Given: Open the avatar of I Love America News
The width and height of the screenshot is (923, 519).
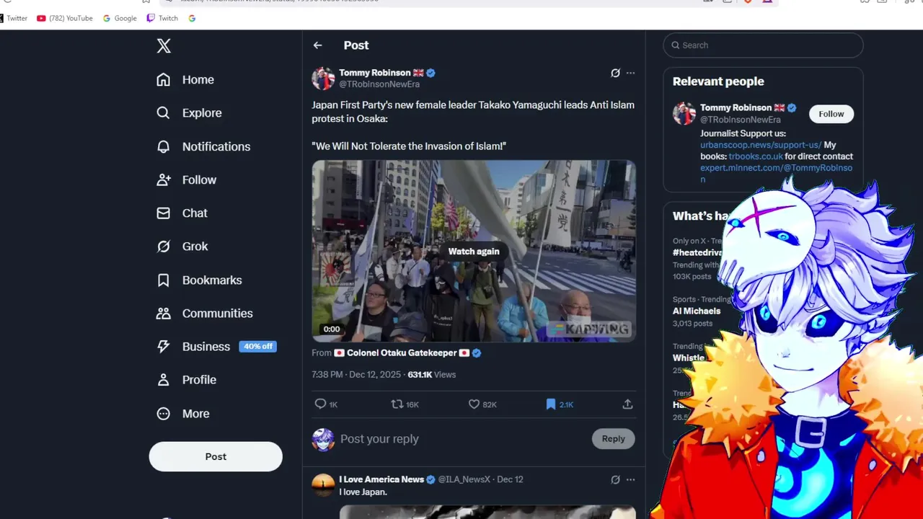Looking at the screenshot, I should (x=323, y=485).
